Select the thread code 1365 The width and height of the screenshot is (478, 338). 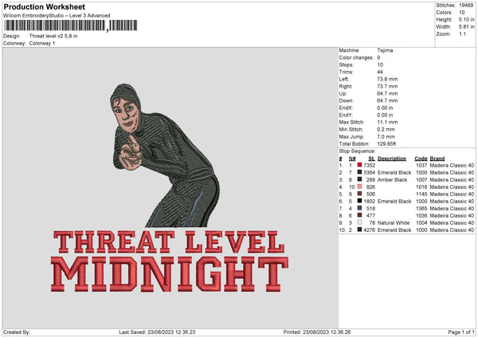pyautogui.click(x=421, y=208)
